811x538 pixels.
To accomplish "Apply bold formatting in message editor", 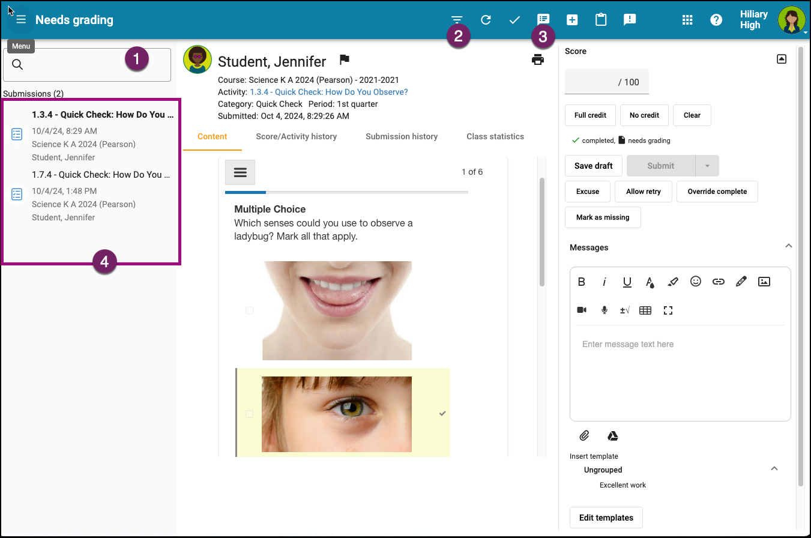I will (x=581, y=282).
